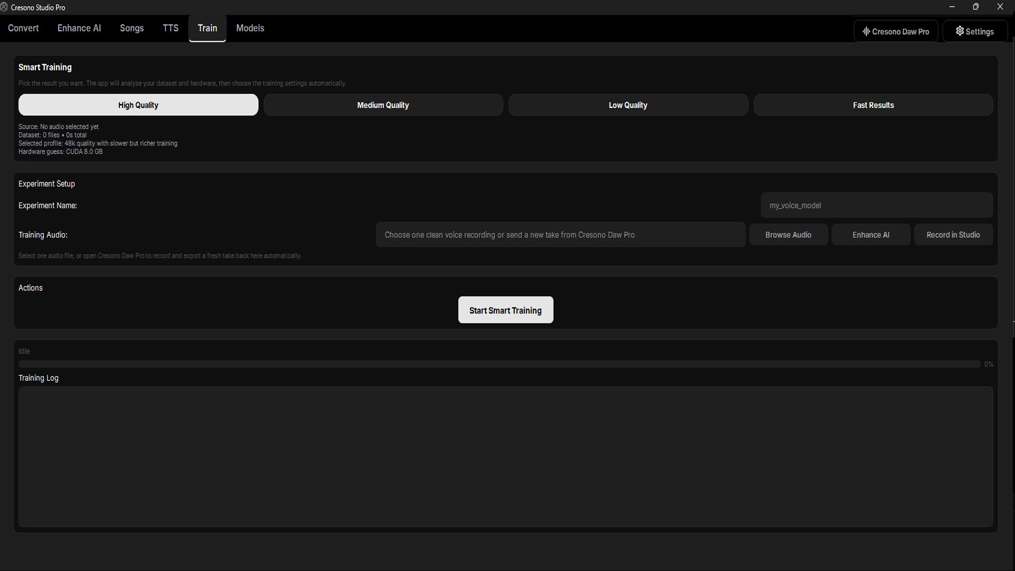The width and height of the screenshot is (1015, 571).
Task: Click the waveform icon on Cresono Daw Pro
Action: pos(866,31)
